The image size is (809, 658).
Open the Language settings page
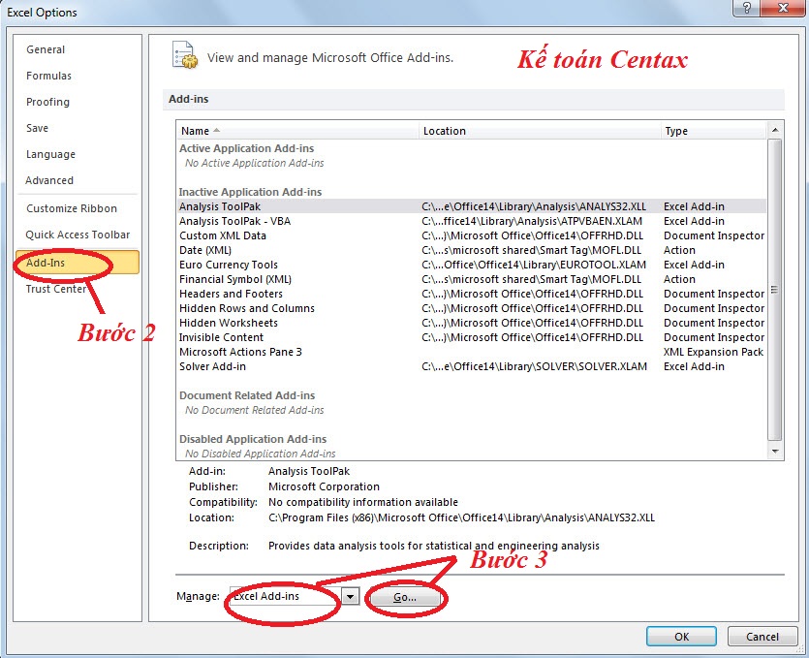pos(49,154)
